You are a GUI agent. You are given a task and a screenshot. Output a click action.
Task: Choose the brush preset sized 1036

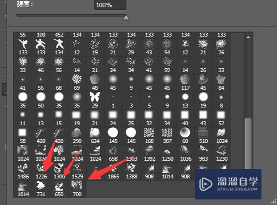(185, 150)
